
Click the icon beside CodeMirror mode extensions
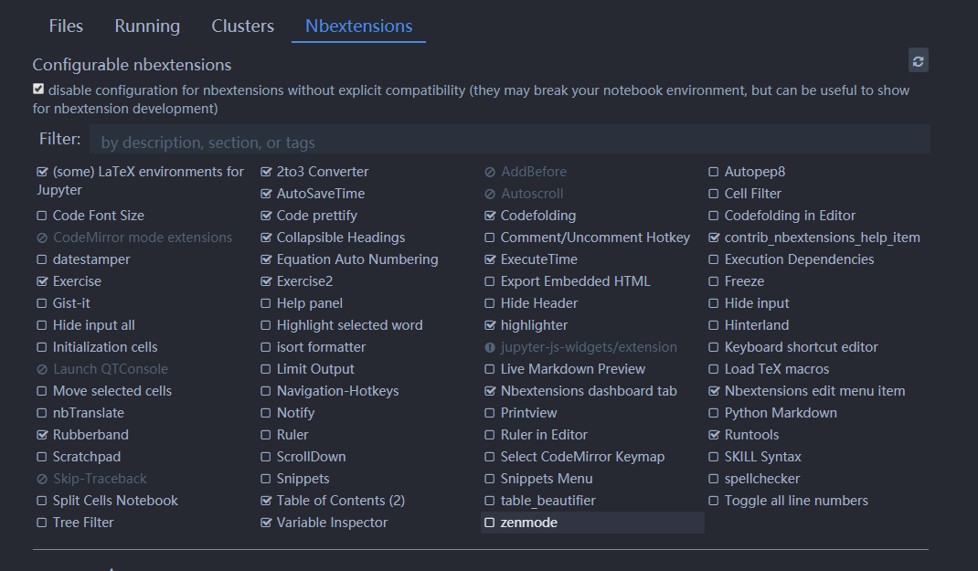pyautogui.click(x=42, y=238)
